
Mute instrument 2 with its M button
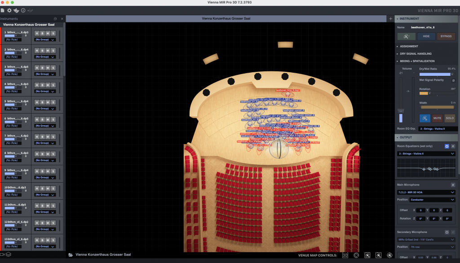tap(48, 51)
